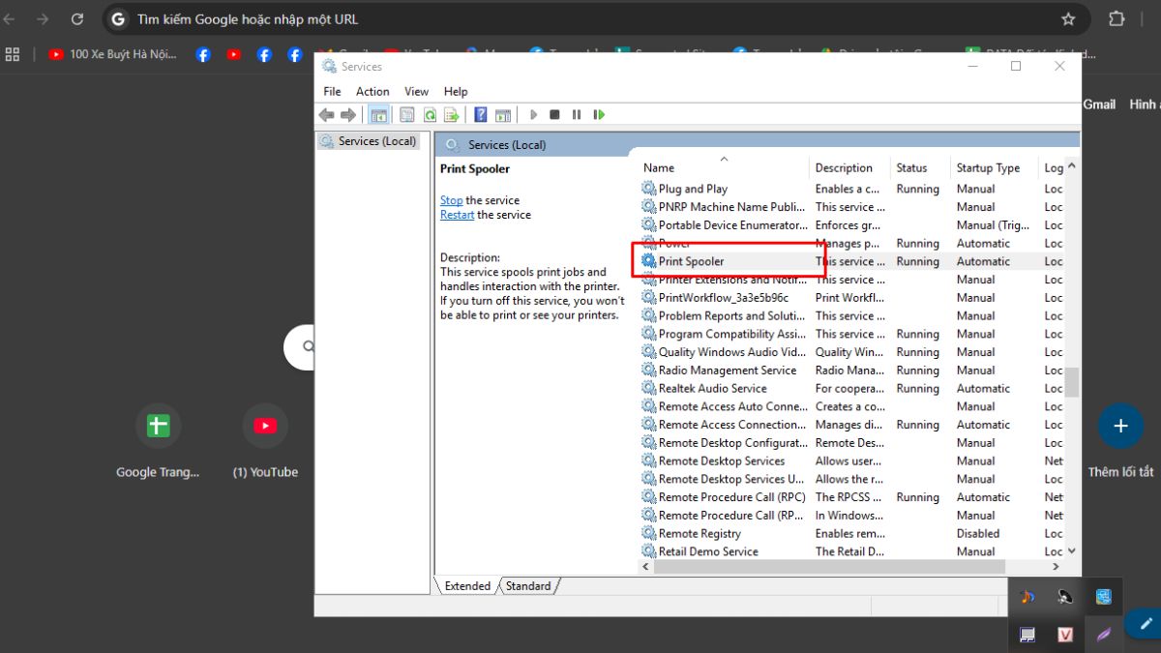Click the Start Service play icon
The width and height of the screenshot is (1161, 653).
click(x=533, y=115)
